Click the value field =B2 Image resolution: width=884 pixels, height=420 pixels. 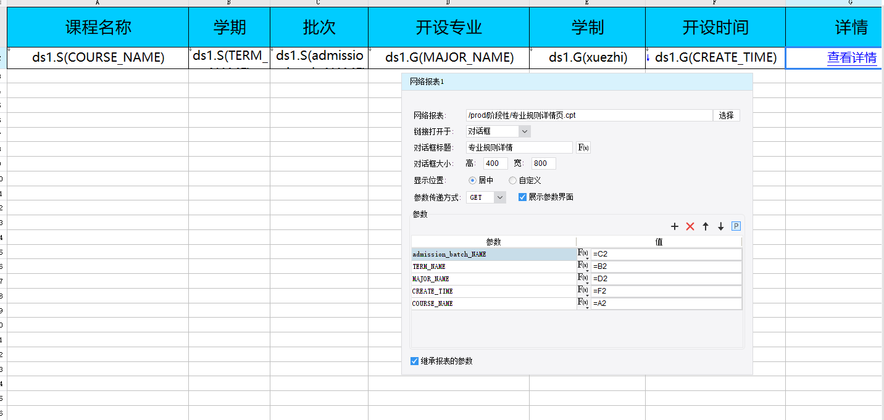click(666, 266)
